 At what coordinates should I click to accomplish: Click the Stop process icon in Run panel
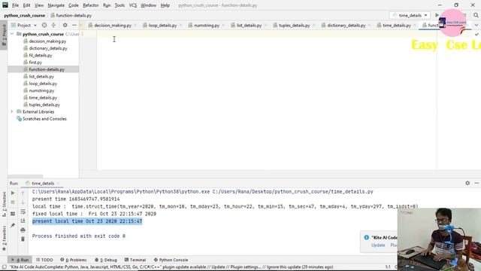point(13,202)
